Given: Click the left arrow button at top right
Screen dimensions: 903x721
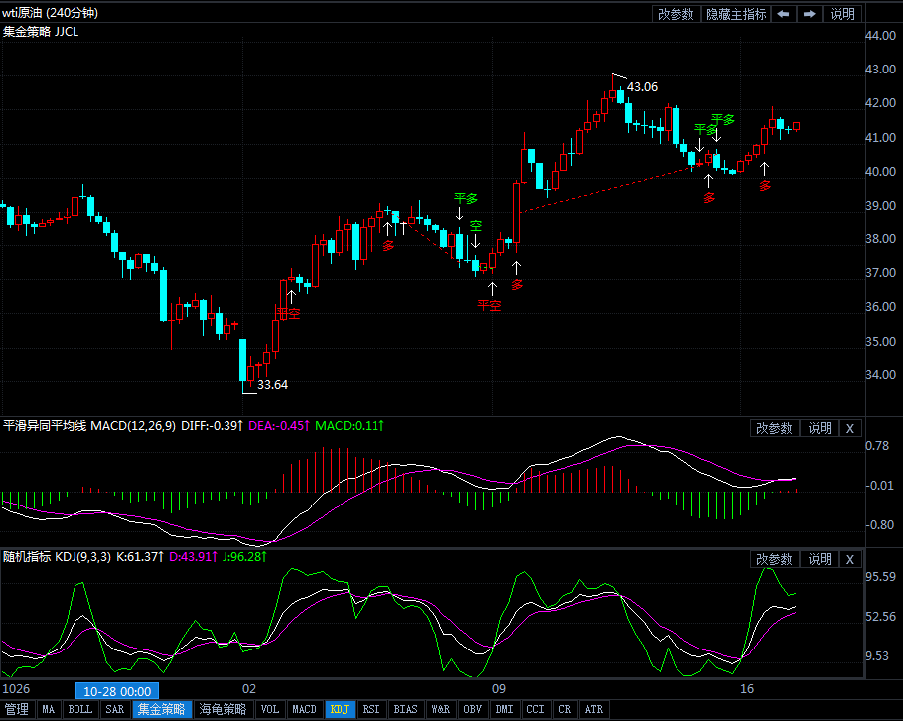Looking at the screenshot, I should [784, 14].
